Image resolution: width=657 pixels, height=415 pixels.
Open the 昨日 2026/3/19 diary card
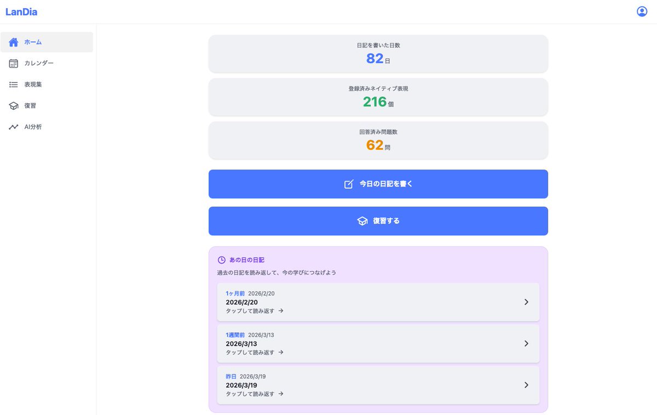pos(378,385)
